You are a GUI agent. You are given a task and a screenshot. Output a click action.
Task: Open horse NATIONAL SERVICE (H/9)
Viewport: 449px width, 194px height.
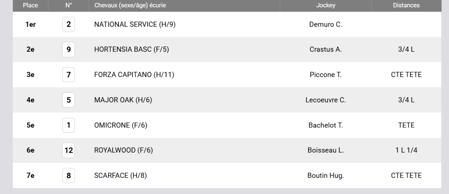pos(135,25)
